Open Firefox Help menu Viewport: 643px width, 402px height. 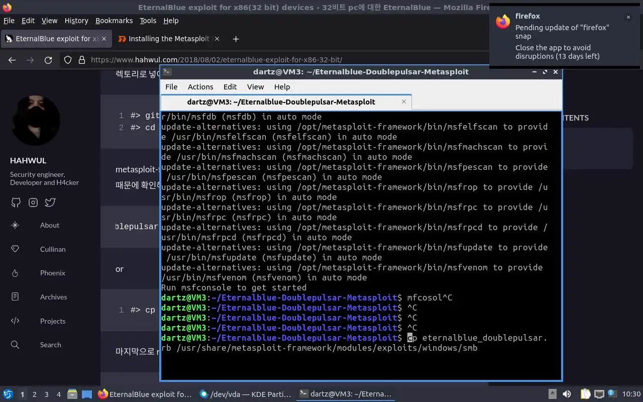pyautogui.click(x=171, y=21)
